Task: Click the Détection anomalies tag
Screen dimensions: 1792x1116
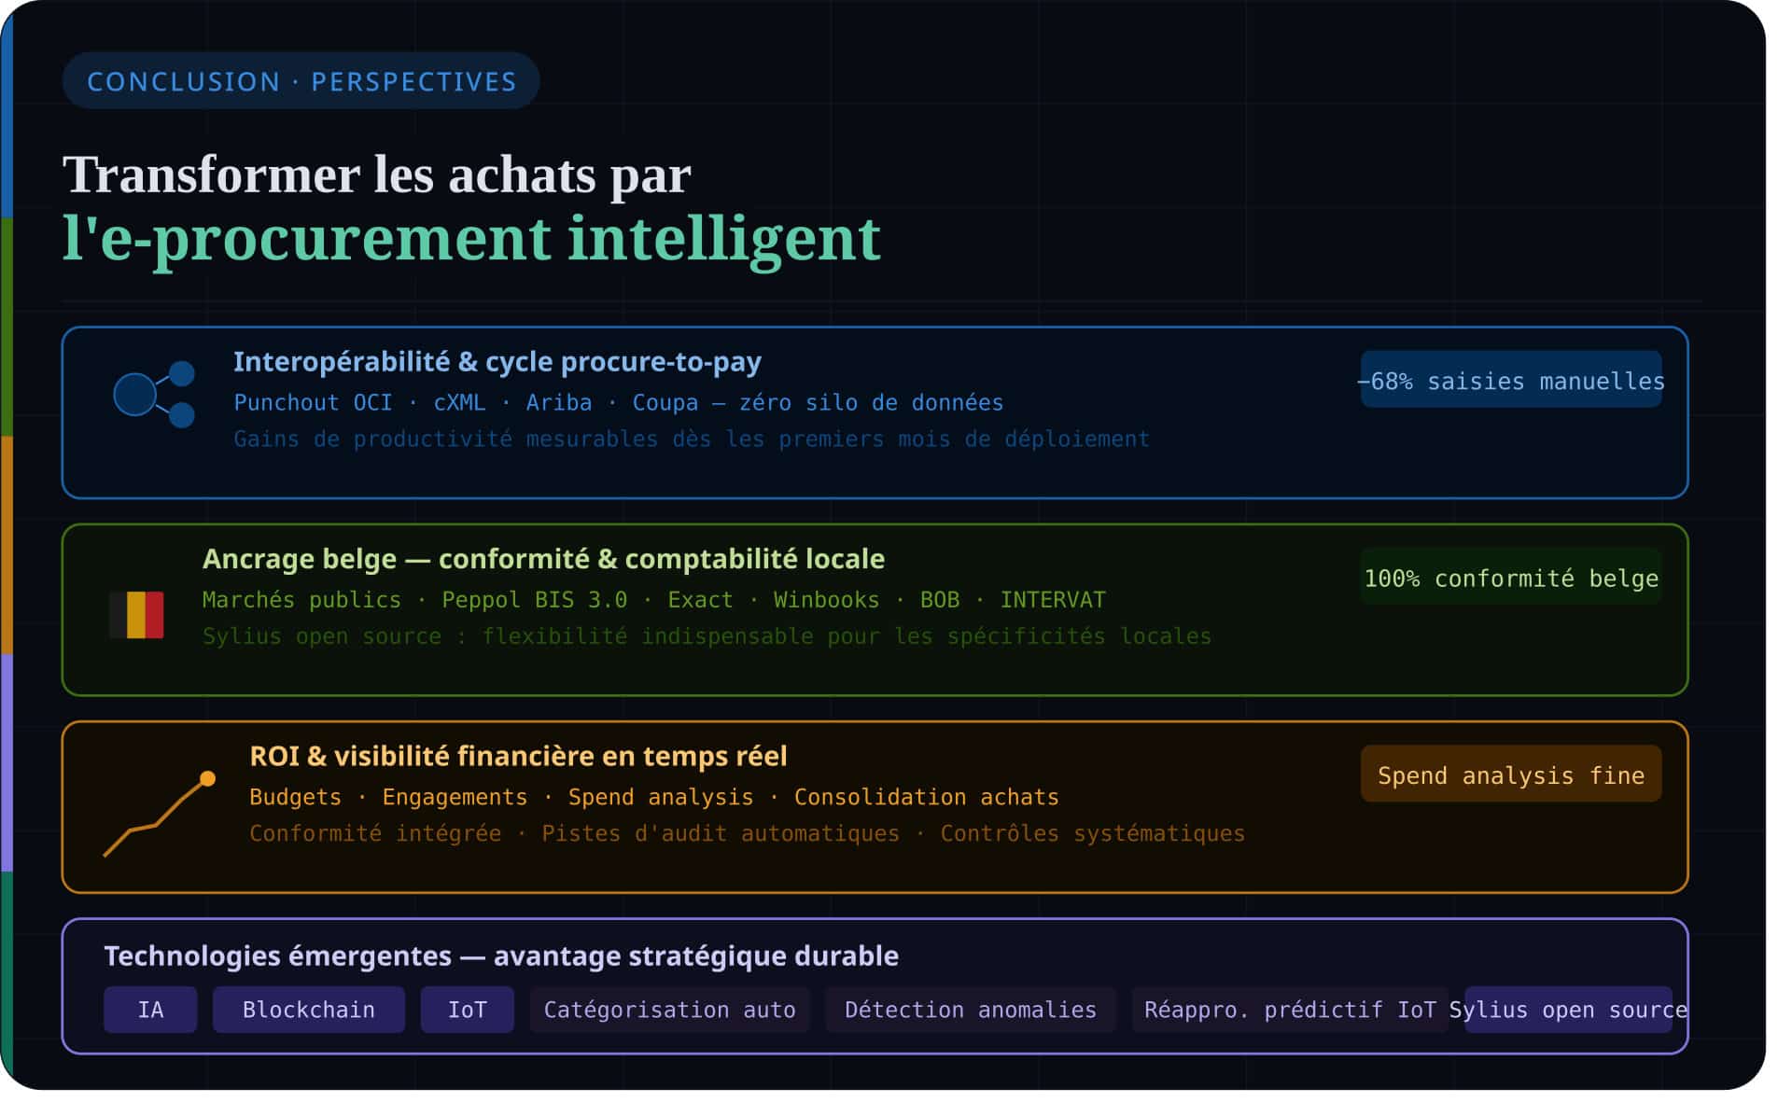Action: click(x=971, y=1010)
